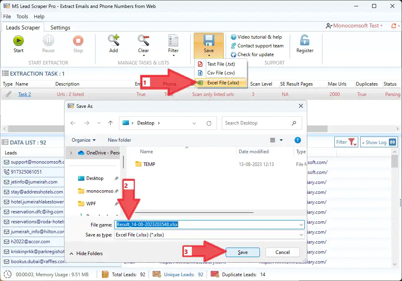Open the Save As help icon
Screen dimensions: 402x281
point(297,140)
